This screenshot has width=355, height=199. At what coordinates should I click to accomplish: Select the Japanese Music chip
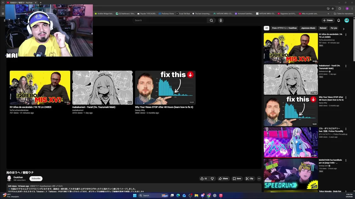[x=308, y=28]
